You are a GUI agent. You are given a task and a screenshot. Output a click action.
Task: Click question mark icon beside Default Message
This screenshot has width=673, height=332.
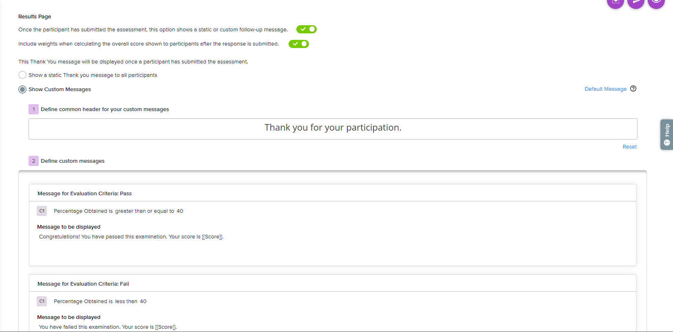click(633, 89)
